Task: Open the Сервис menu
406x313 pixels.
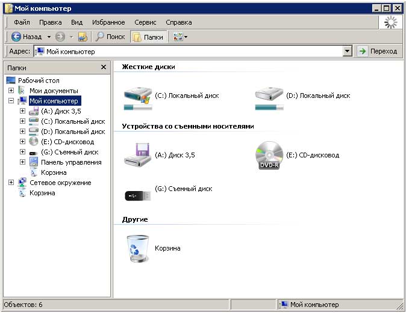Action: 145,22
